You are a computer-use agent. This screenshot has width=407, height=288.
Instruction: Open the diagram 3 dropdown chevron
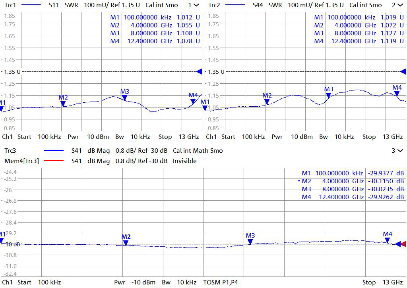tap(399, 151)
